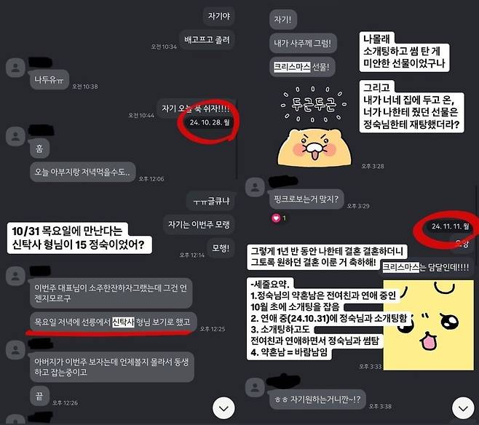Select the '내가 사주께 그럼!' message bubble
Viewport: 479px width, 425px height.
[x=303, y=43]
